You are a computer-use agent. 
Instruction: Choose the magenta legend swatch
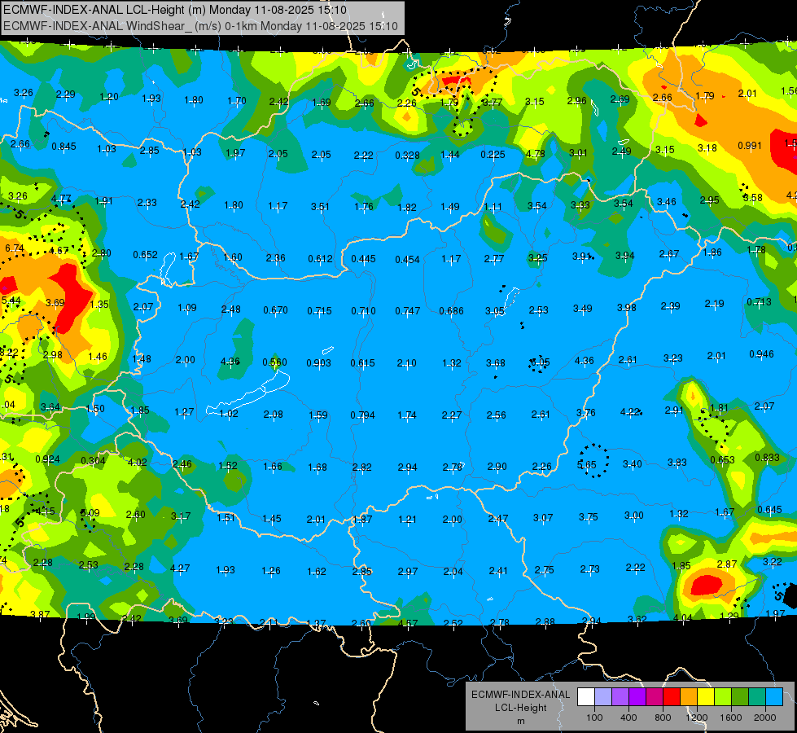pyautogui.click(x=655, y=697)
